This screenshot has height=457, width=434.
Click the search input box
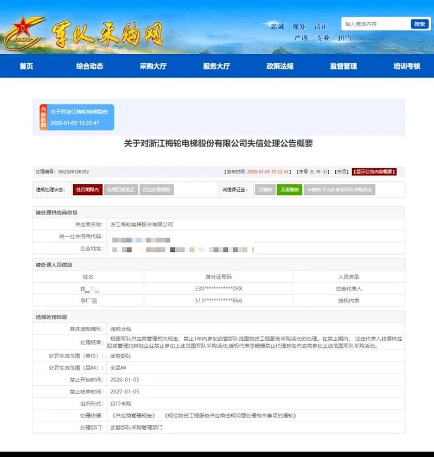(376, 24)
